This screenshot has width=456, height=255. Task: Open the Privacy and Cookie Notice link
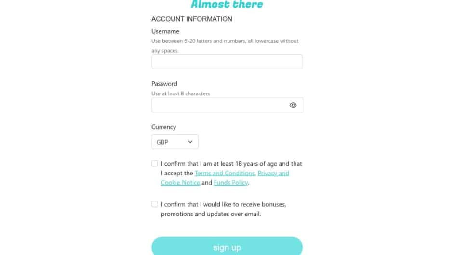[x=273, y=173]
